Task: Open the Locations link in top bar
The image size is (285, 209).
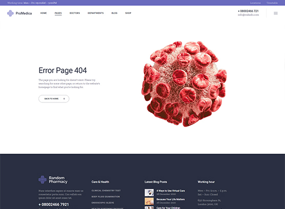Action: (255, 3)
